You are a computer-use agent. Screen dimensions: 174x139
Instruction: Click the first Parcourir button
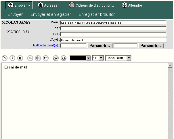(x=100, y=45)
